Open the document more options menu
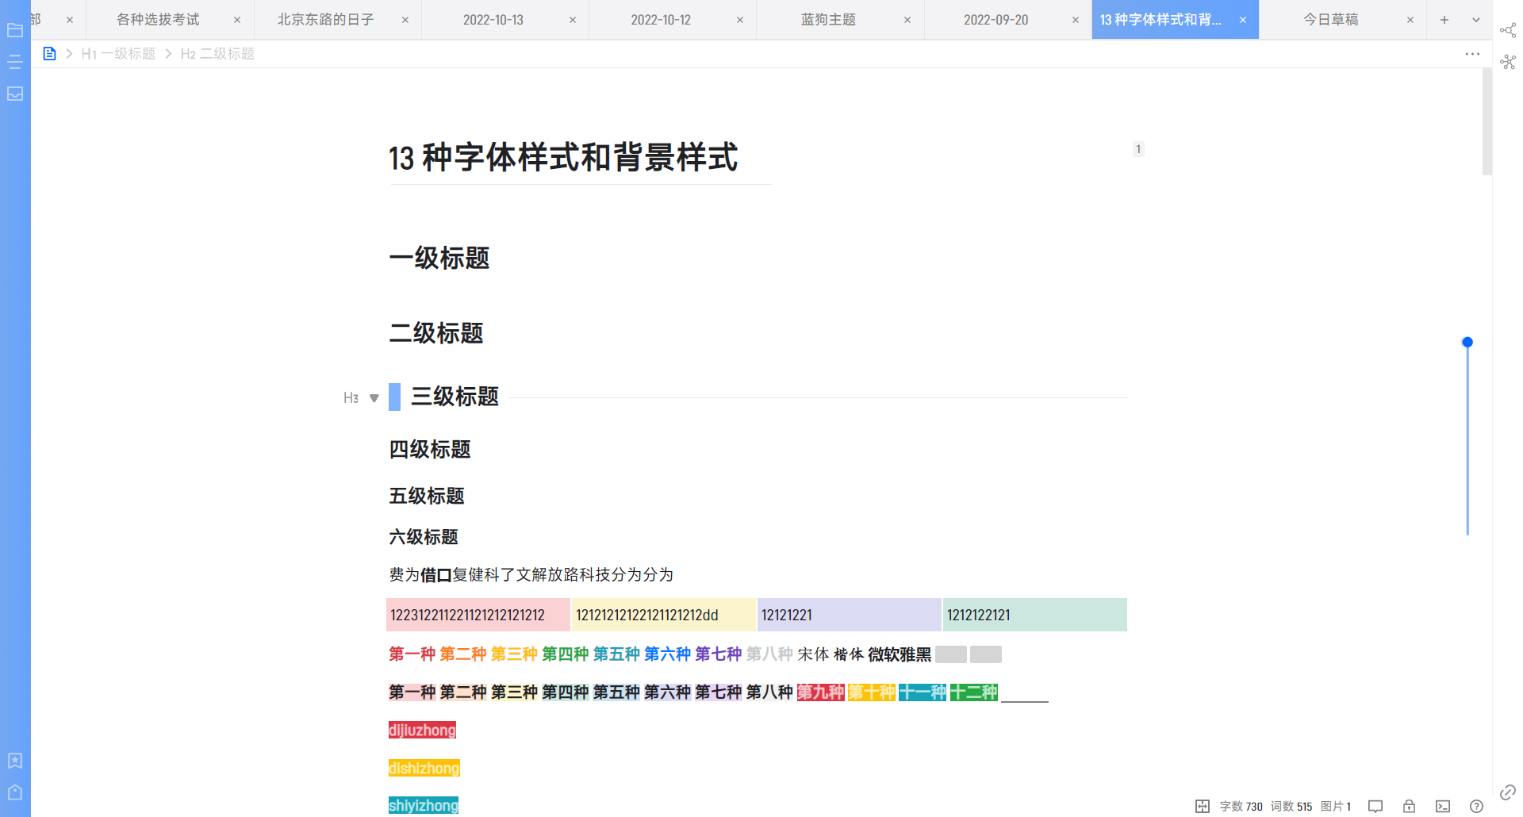Viewport: 1523px width, 817px height. click(x=1472, y=54)
